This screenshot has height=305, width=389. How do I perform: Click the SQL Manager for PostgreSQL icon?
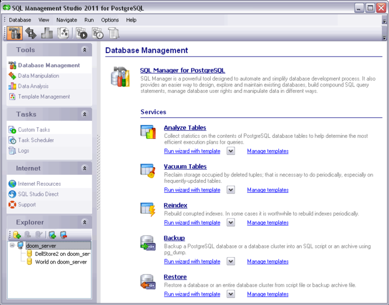(121, 77)
